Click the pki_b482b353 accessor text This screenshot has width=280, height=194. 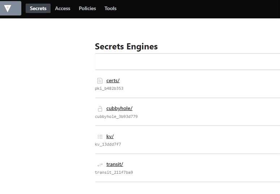109,88
